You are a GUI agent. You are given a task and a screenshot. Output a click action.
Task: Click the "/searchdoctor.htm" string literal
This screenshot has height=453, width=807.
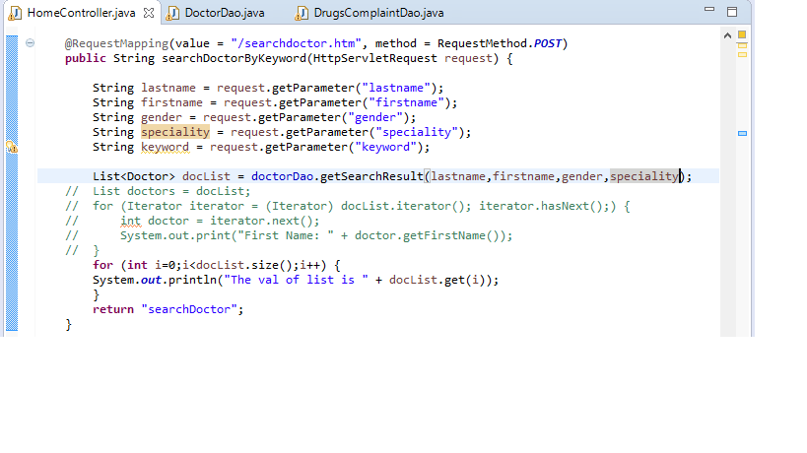tap(296, 43)
